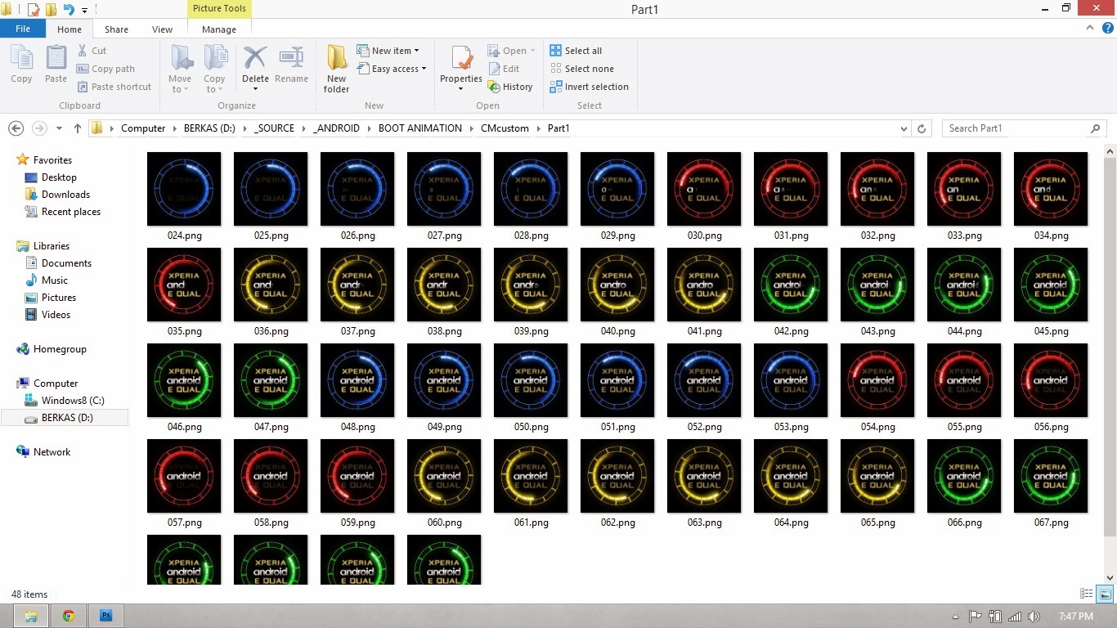Click Select all in the Select group
Viewport: 1117px width, 628px height.
coord(576,51)
